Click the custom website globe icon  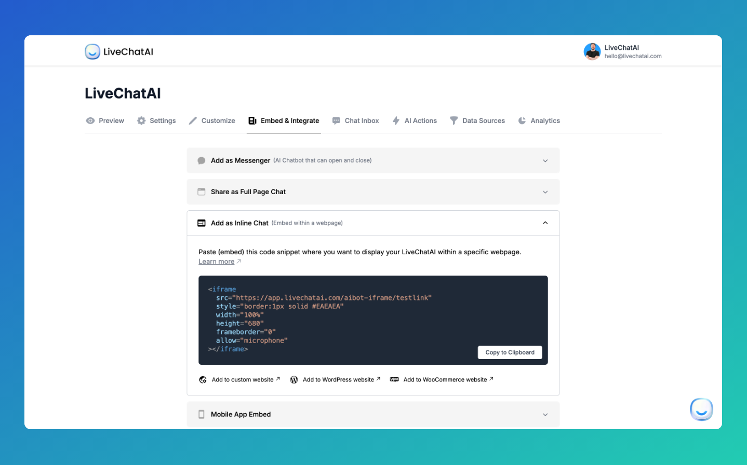point(203,379)
